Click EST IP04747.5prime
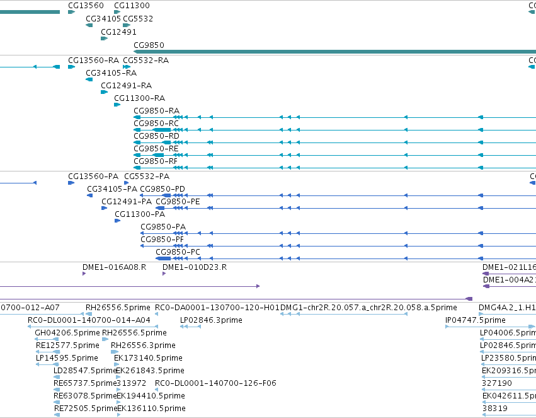Screen dimensions: 536x418 [475, 320]
